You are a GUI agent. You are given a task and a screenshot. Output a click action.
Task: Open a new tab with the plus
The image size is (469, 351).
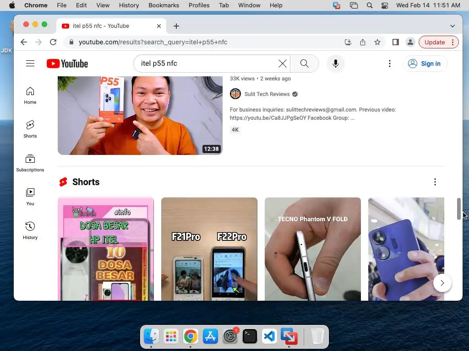pyautogui.click(x=176, y=26)
